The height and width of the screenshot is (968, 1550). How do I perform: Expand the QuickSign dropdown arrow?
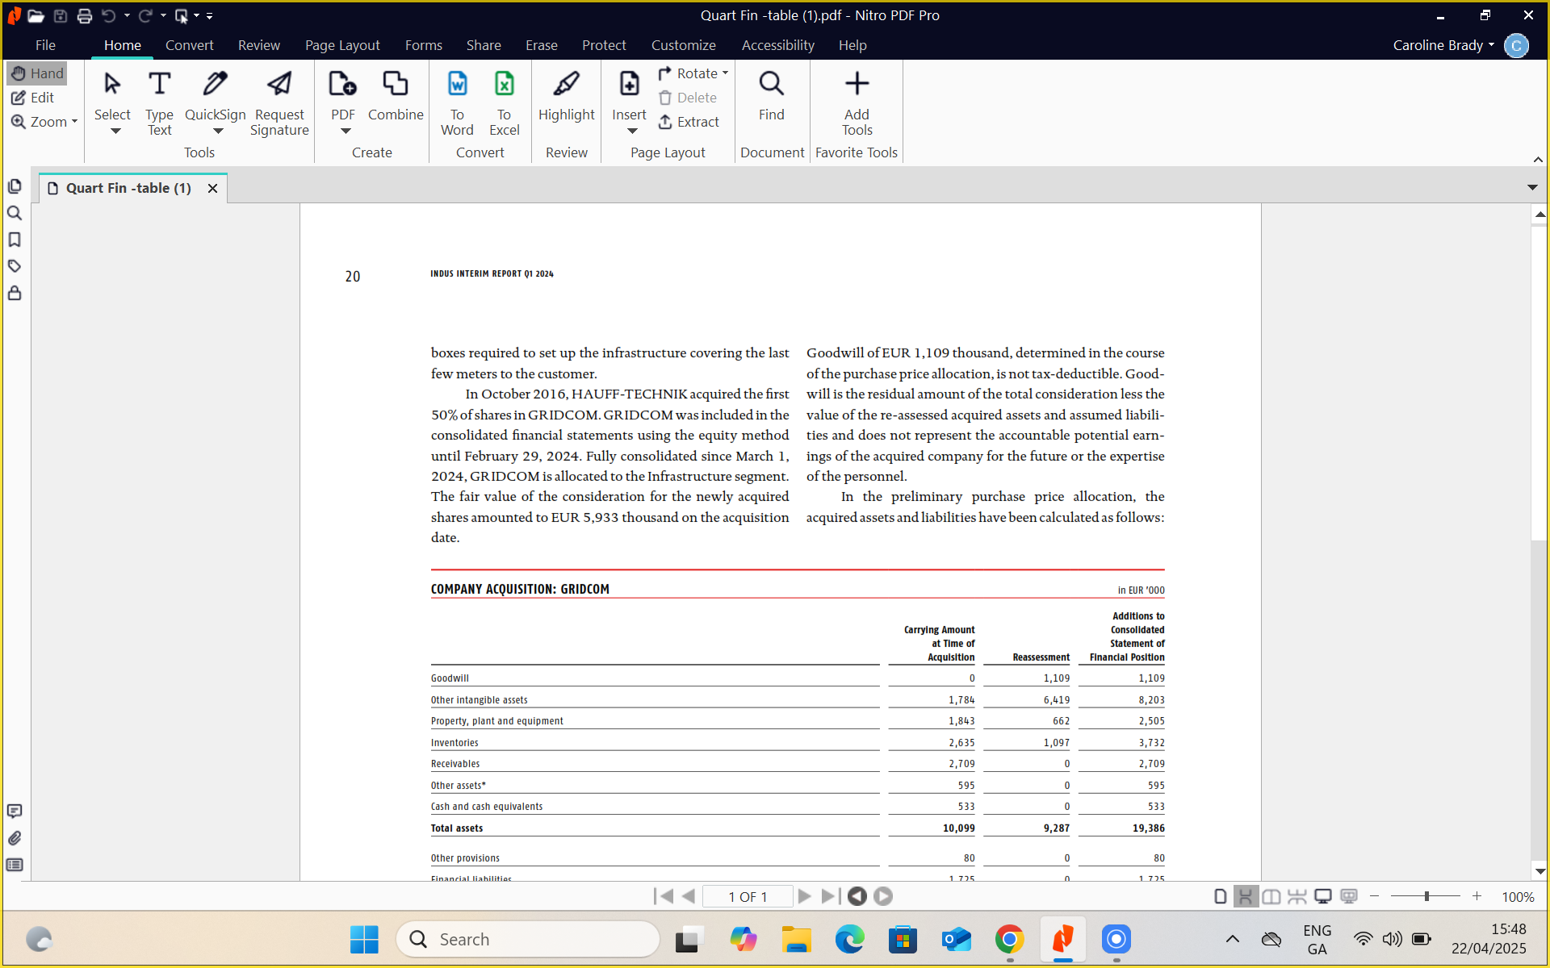point(218,131)
